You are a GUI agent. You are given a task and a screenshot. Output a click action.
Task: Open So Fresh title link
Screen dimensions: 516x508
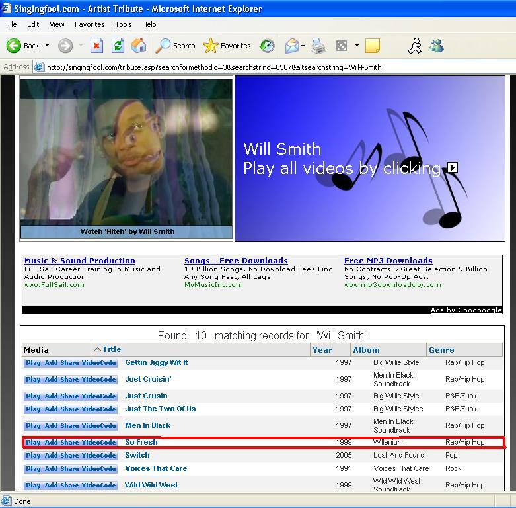click(x=141, y=442)
